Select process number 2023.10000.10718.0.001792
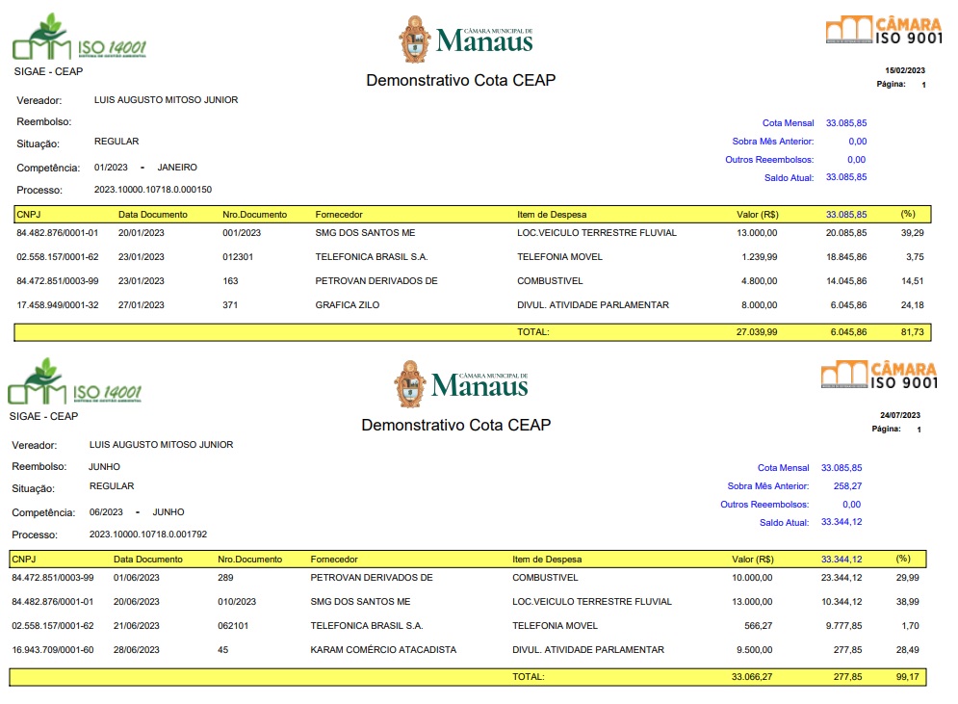Image resolution: width=958 pixels, height=704 pixels. [x=148, y=535]
